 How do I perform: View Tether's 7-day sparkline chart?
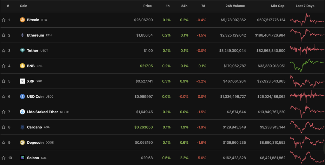(x=307, y=50)
